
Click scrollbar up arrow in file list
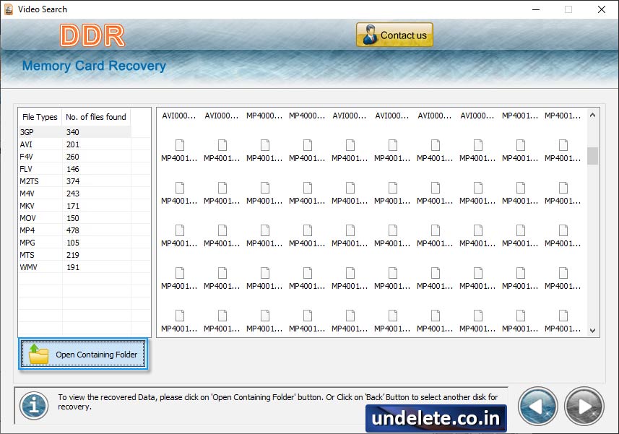pos(593,115)
